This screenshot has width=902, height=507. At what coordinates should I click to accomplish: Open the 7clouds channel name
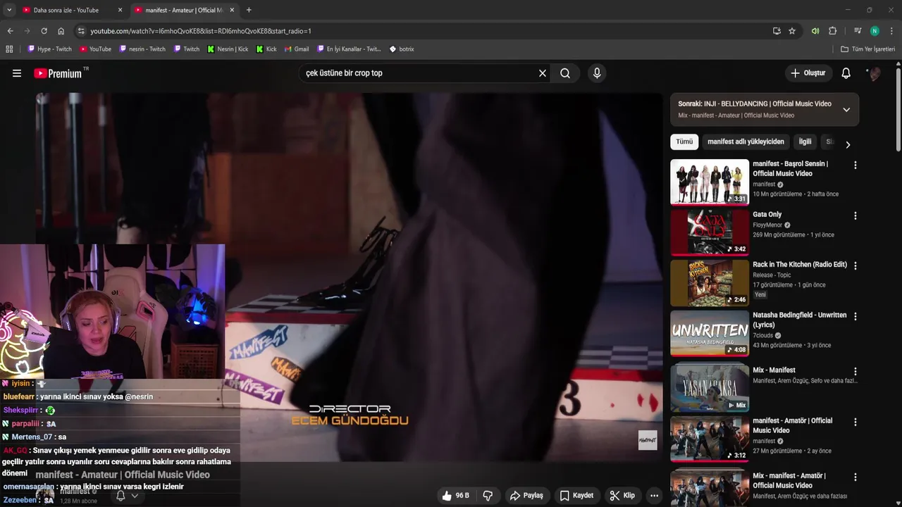tap(762, 336)
